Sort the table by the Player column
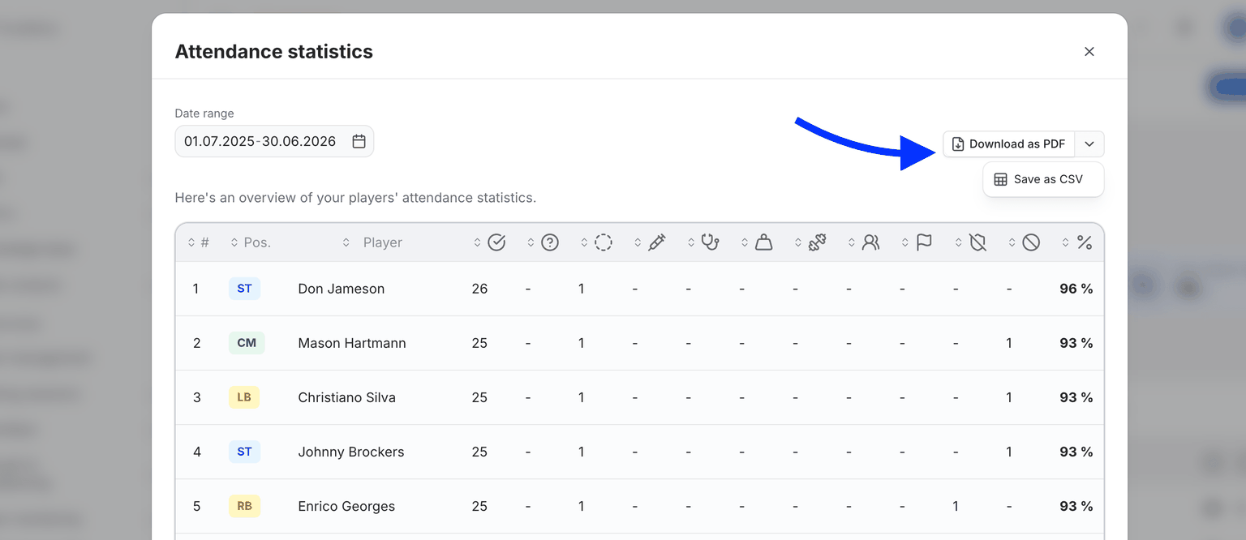 click(372, 242)
